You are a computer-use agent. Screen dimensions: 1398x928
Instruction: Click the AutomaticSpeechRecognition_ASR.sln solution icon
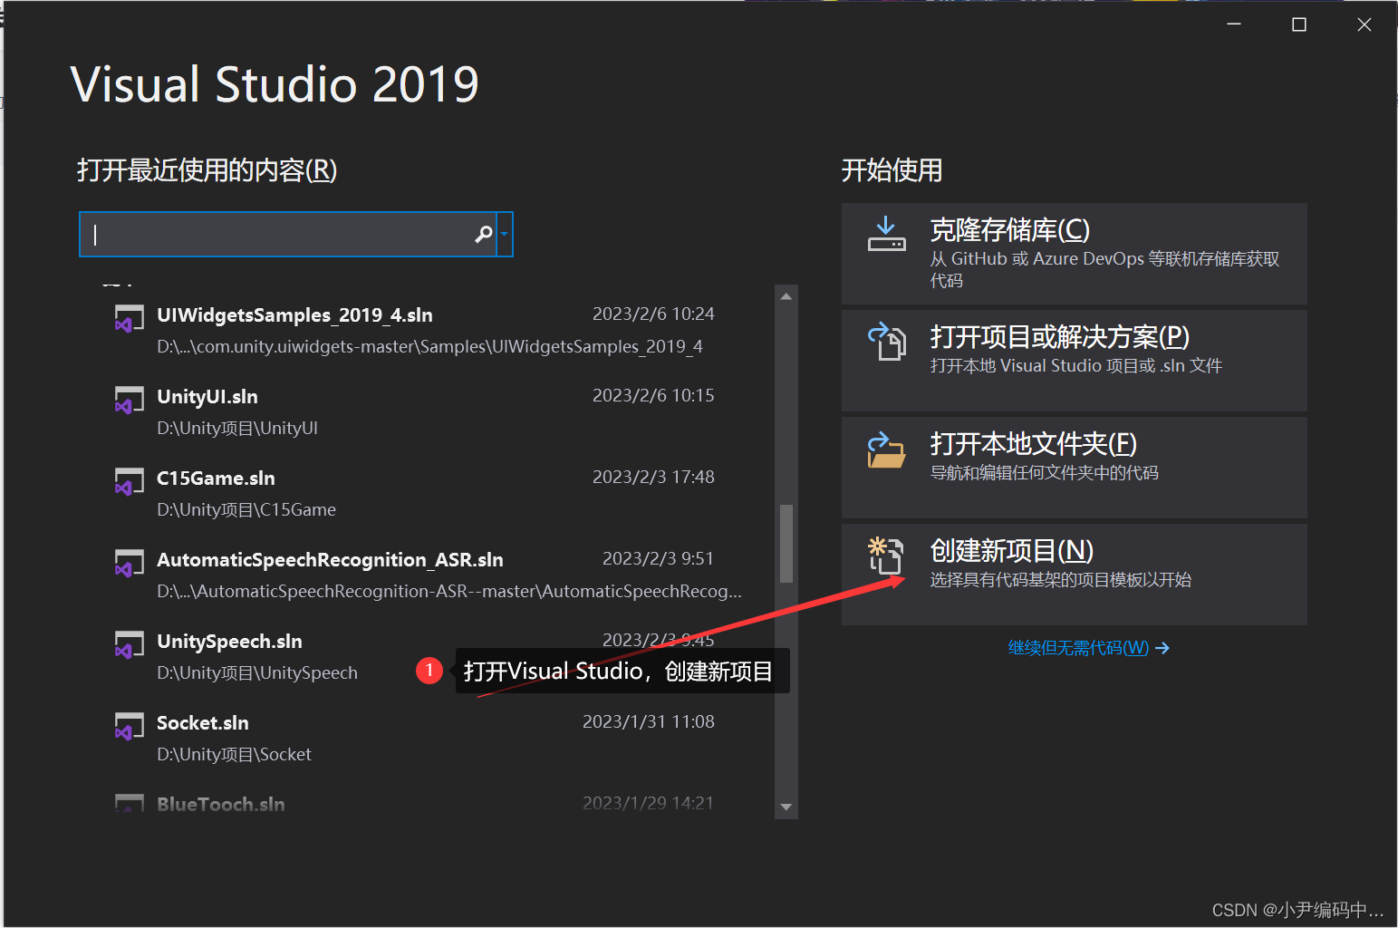[x=130, y=564]
